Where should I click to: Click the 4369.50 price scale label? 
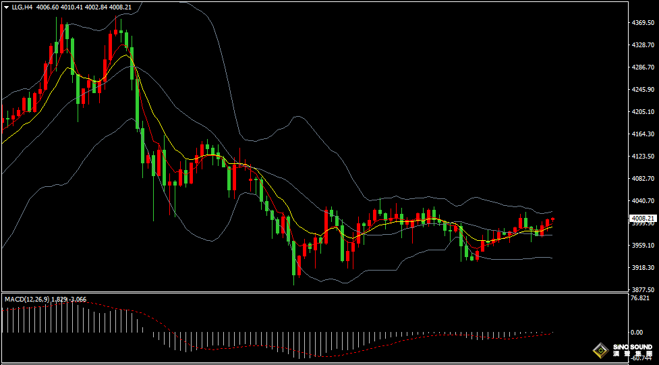tap(643, 23)
